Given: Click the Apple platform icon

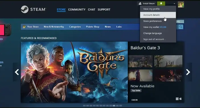Looking at the screenshot, I should pyautogui.click(x=180, y=99).
